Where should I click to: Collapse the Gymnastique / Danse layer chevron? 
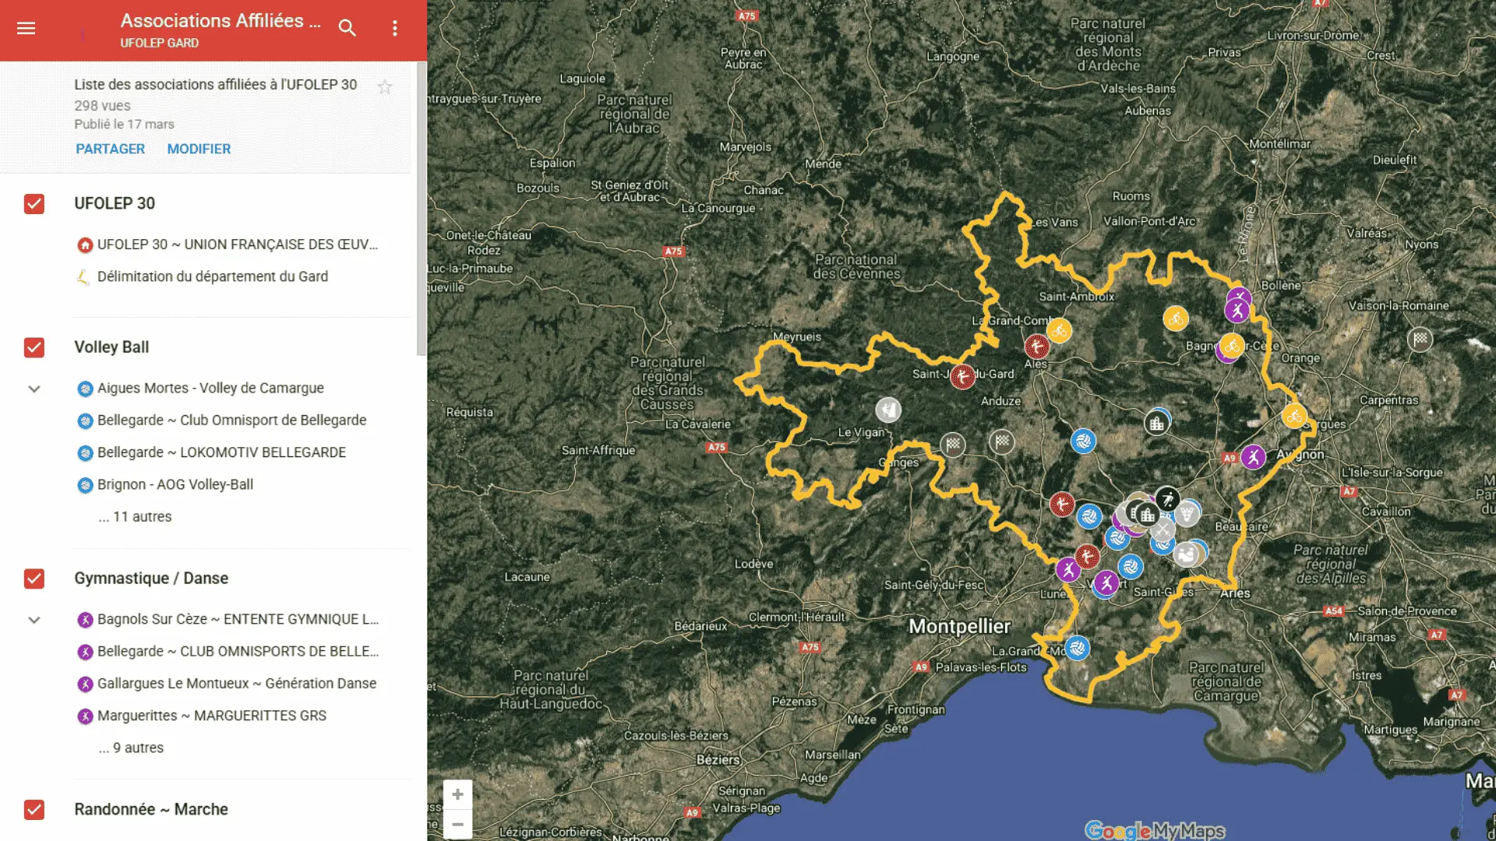[34, 620]
